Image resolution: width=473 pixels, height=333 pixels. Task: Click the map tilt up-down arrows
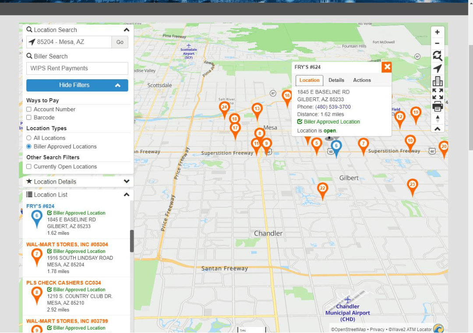tap(438, 119)
